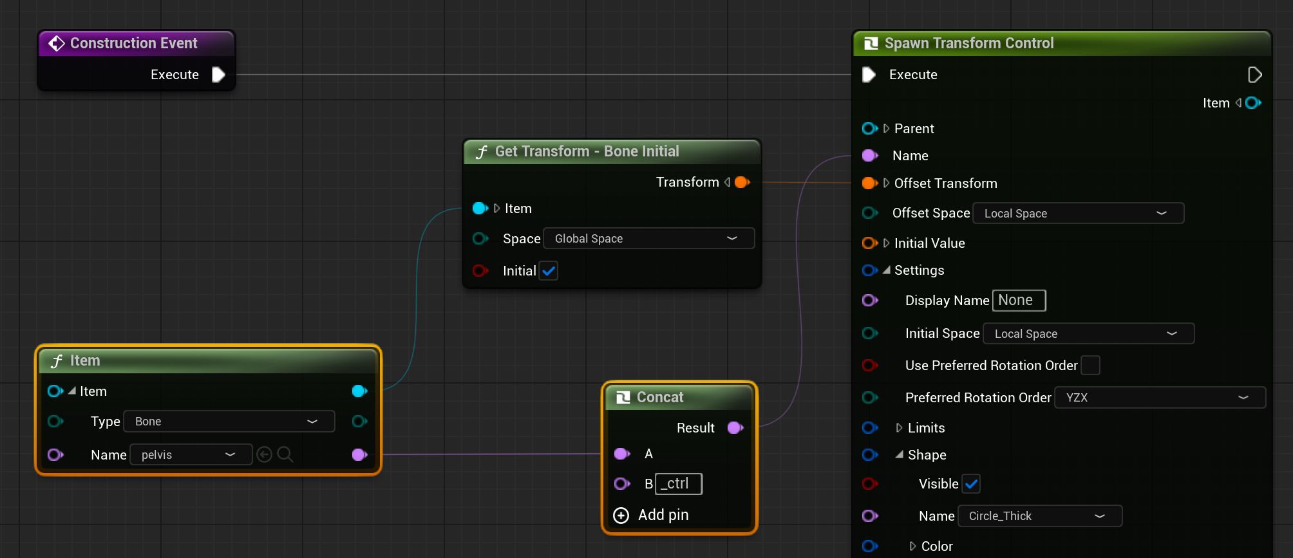Click the Construction Event Execute output pin
Viewport: 1293px width, 558px height.
(218, 75)
